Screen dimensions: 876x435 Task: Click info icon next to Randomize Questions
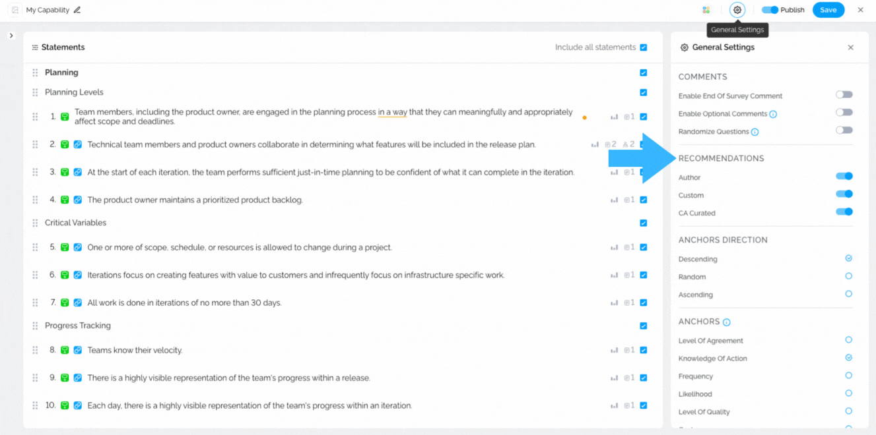pos(755,132)
